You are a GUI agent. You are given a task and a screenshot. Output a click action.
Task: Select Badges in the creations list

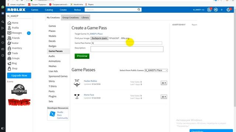coord(52,46)
